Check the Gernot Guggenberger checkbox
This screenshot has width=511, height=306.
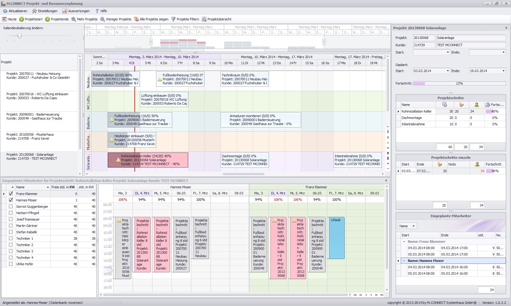click(11, 206)
